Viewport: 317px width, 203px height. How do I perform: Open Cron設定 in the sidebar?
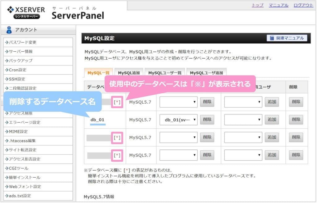coord(18,70)
